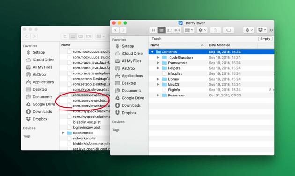The height and width of the screenshot is (176, 295).
Task: Open iCloud Drive in the back Finder window
Action: (40, 60)
